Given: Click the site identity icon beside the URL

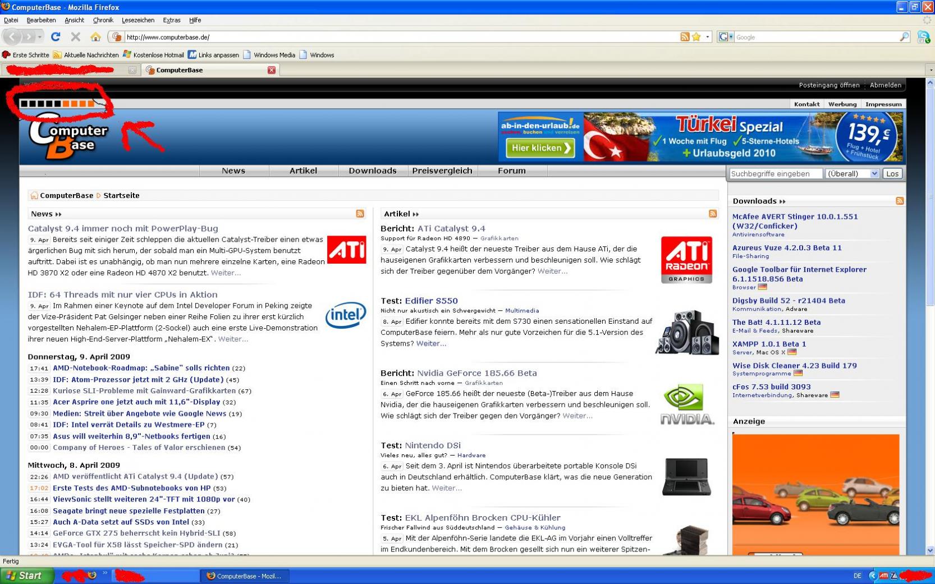Looking at the screenshot, I should (x=117, y=37).
